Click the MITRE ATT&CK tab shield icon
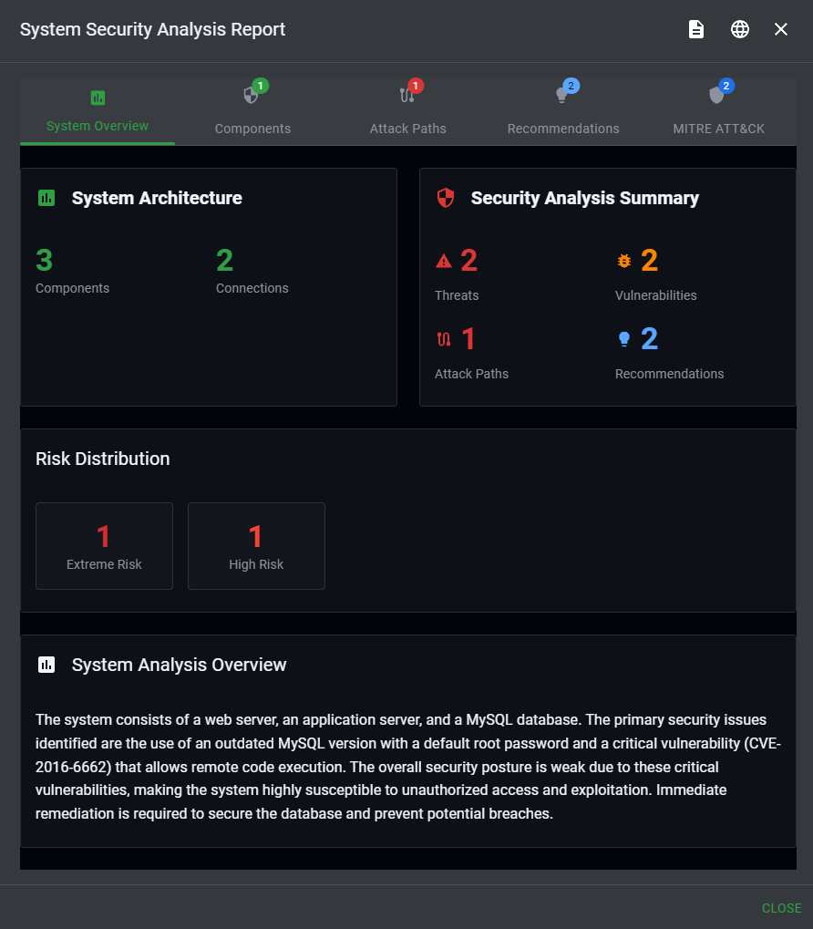 (716, 96)
